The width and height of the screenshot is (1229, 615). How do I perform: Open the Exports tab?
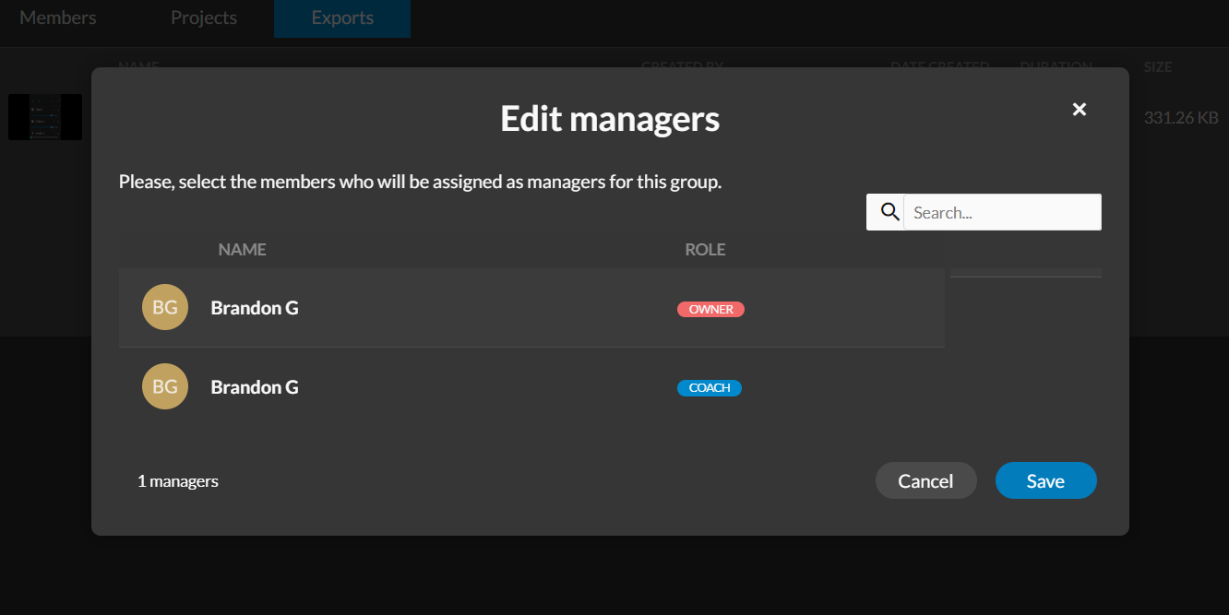342,18
